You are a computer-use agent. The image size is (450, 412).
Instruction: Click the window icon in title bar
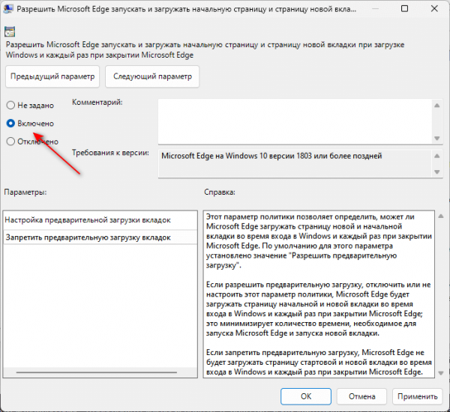(8, 8)
